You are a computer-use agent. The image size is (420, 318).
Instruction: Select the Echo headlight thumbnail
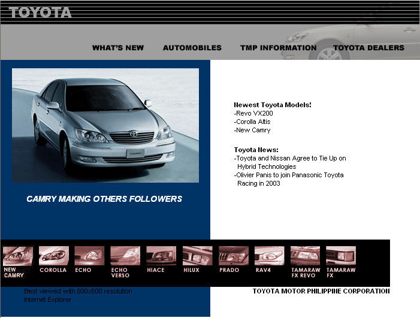click(89, 256)
